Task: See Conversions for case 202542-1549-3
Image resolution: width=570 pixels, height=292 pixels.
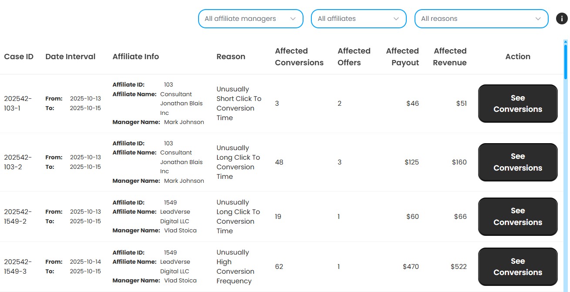Action: 517,266
